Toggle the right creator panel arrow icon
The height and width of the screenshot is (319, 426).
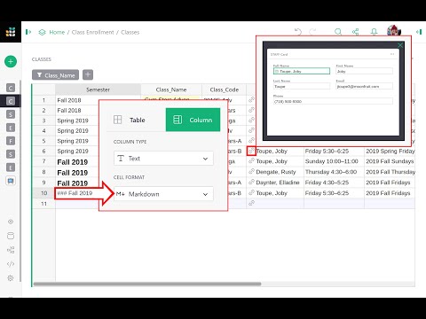[419, 32]
